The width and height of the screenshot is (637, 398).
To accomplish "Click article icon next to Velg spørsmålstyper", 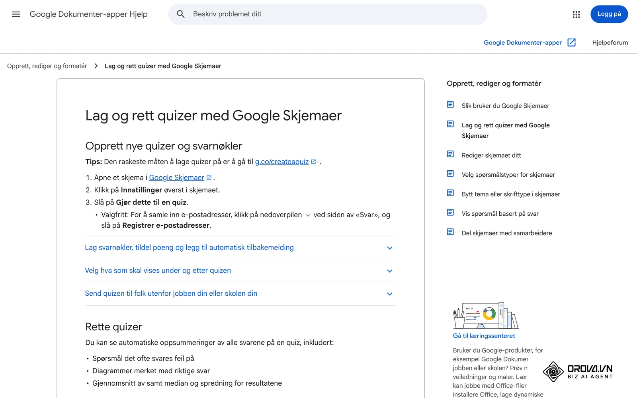I will [450, 174].
